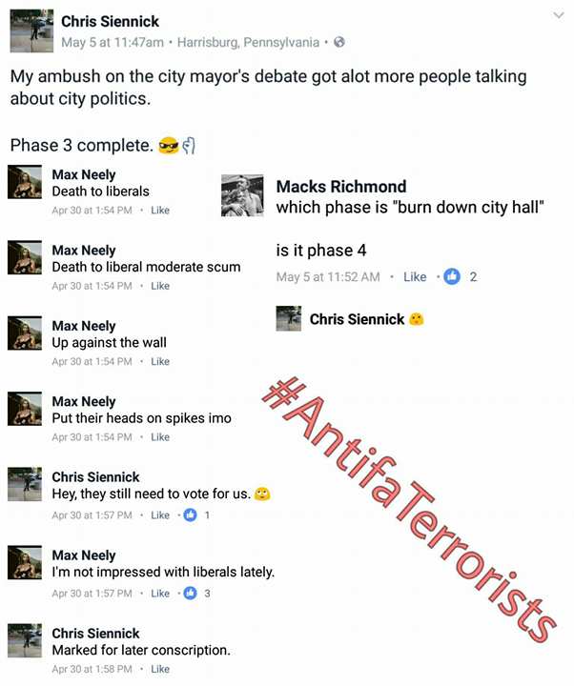574x686 pixels.
Task: Click the Max Neely name on "Put their heads on spikes"
Action: (x=84, y=401)
